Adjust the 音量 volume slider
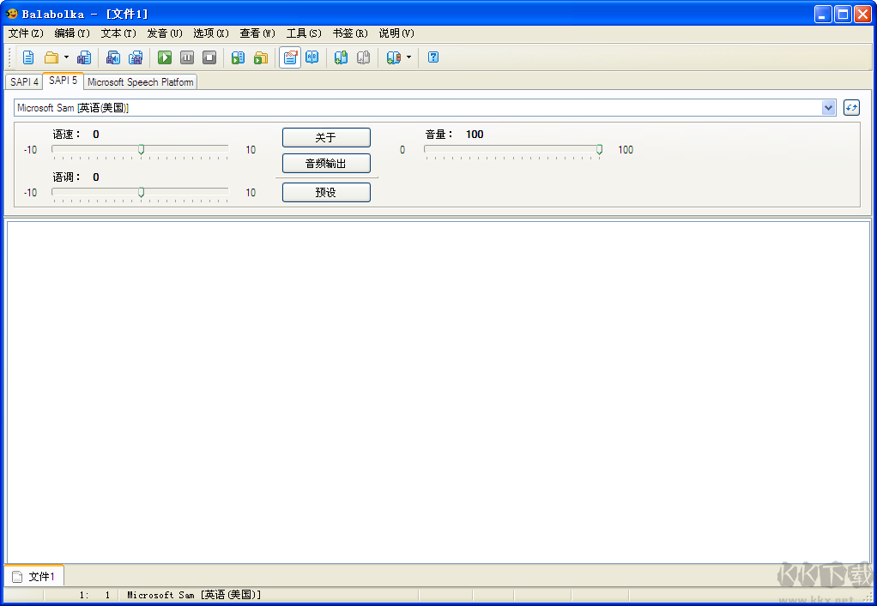This screenshot has height=606, width=877. [598, 149]
